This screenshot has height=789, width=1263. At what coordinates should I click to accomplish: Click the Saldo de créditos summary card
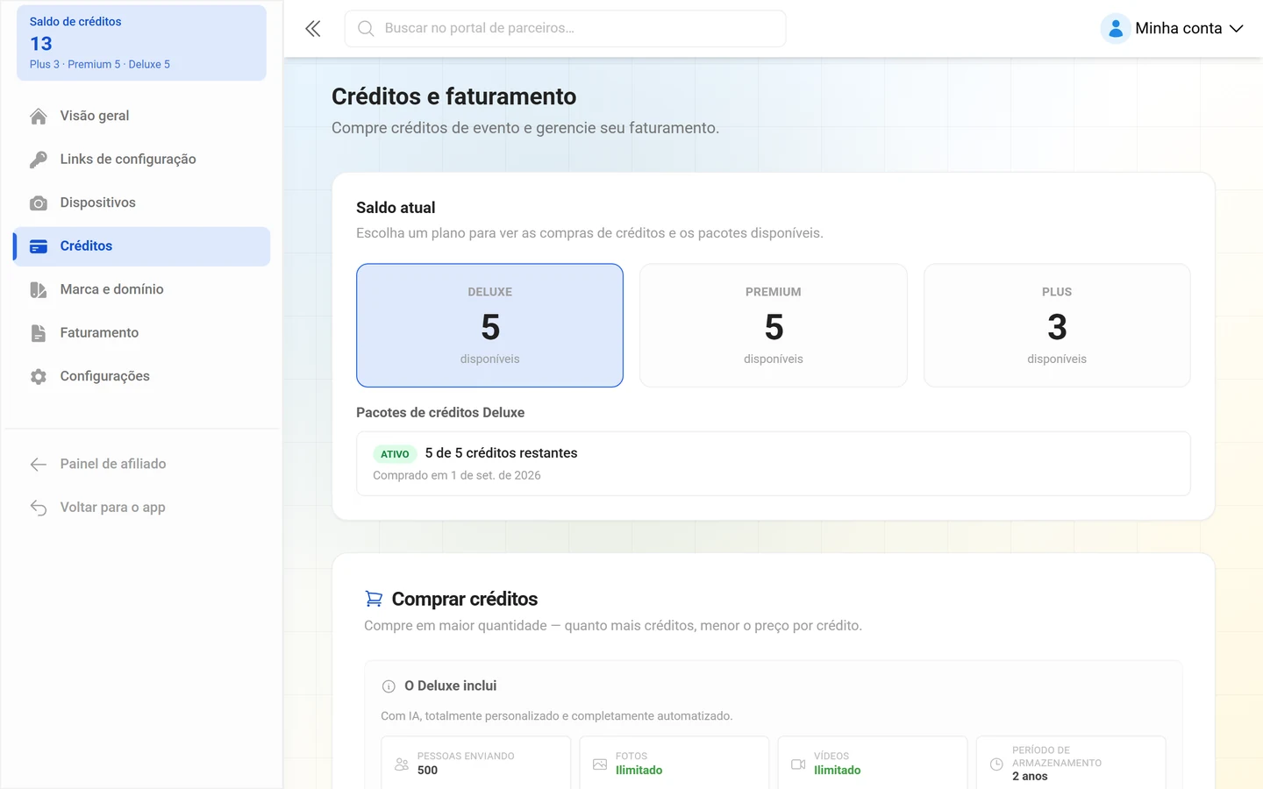pos(141,43)
